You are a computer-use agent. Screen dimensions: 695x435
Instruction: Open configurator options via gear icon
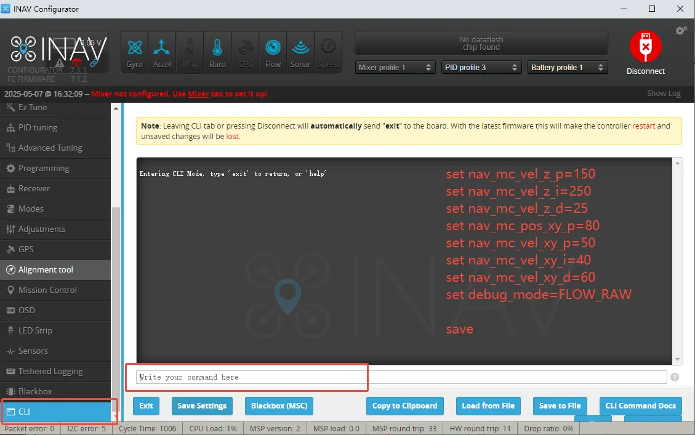coord(681,31)
